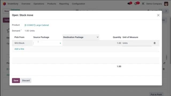171x96 pixels.
Task: Save the stock move
Action: [x=16, y=81]
